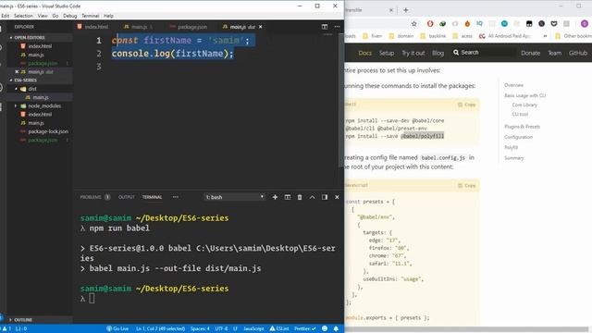Switch to the Output panel tab
The width and height of the screenshot is (592, 333).
(127, 197)
